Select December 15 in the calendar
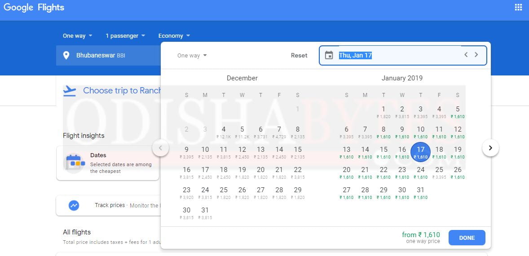The width and height of the screenshot is (529, 256). pyautogui.click(x=297, y=152)
